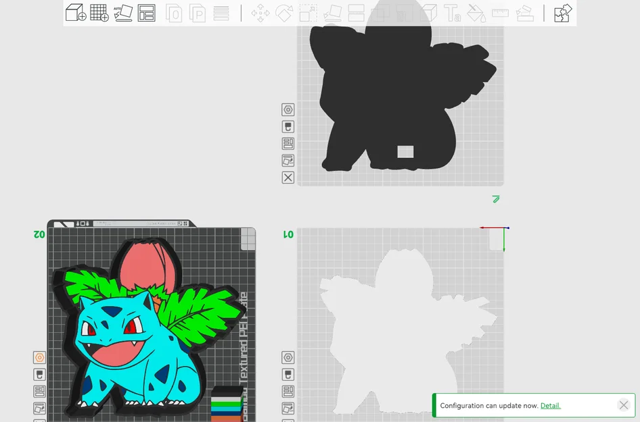
Task: Click the green plate name edit icon
Action: (x=496, y=199)
